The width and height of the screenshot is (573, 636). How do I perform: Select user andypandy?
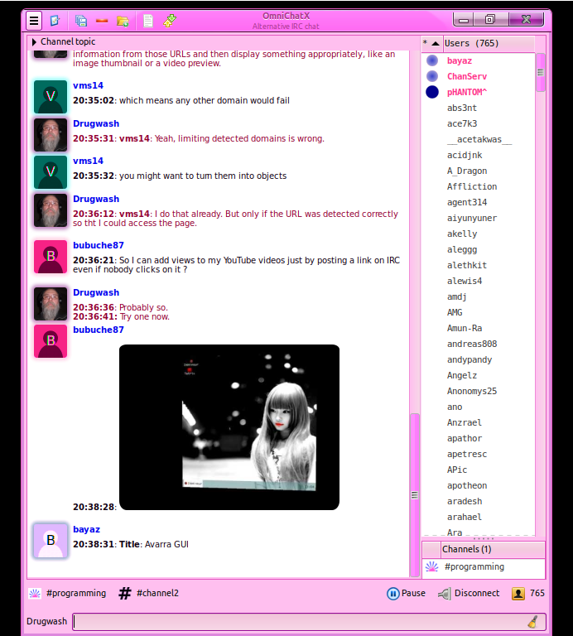(469, 359)
